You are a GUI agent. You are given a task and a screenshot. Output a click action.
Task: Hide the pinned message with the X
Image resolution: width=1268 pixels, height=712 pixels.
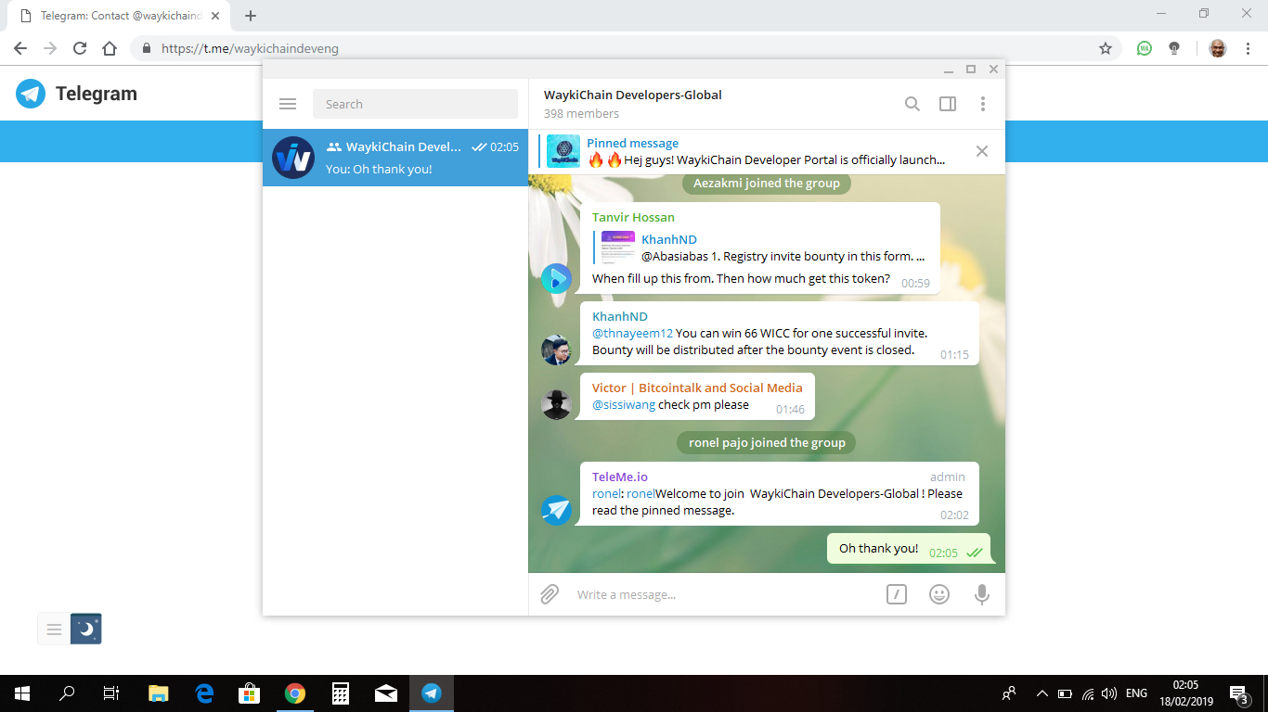(x=982, y=151)
